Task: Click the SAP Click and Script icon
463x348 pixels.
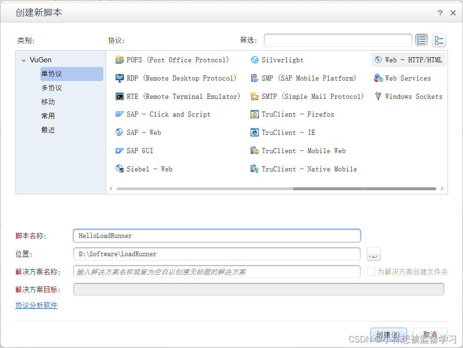Action: pos(119,114)
